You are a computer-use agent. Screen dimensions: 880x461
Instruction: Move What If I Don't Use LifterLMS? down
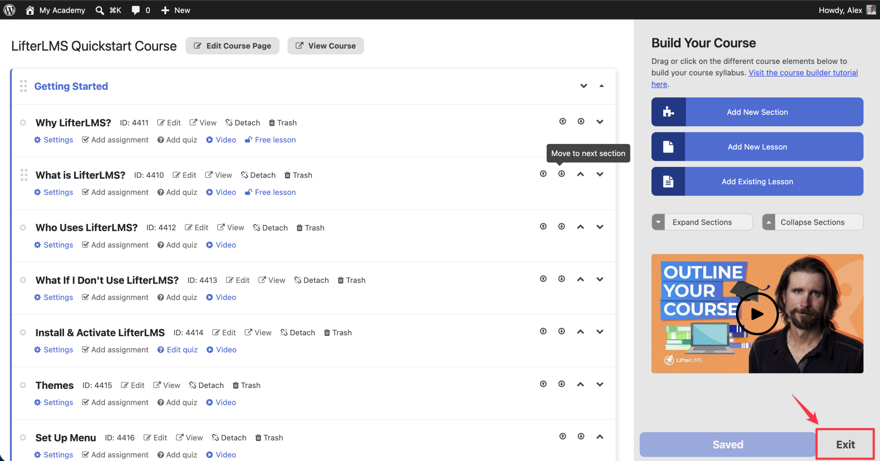point(600,279)
